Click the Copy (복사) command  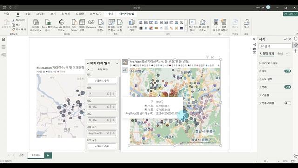[16, 25]
